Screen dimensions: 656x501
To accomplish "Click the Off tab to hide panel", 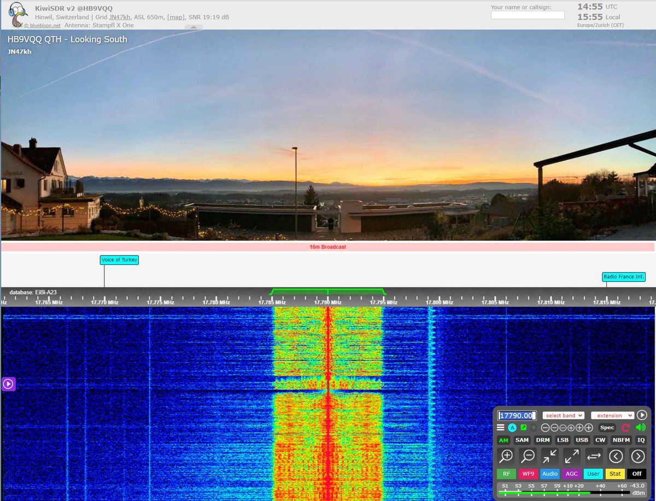I will point(637,474).
